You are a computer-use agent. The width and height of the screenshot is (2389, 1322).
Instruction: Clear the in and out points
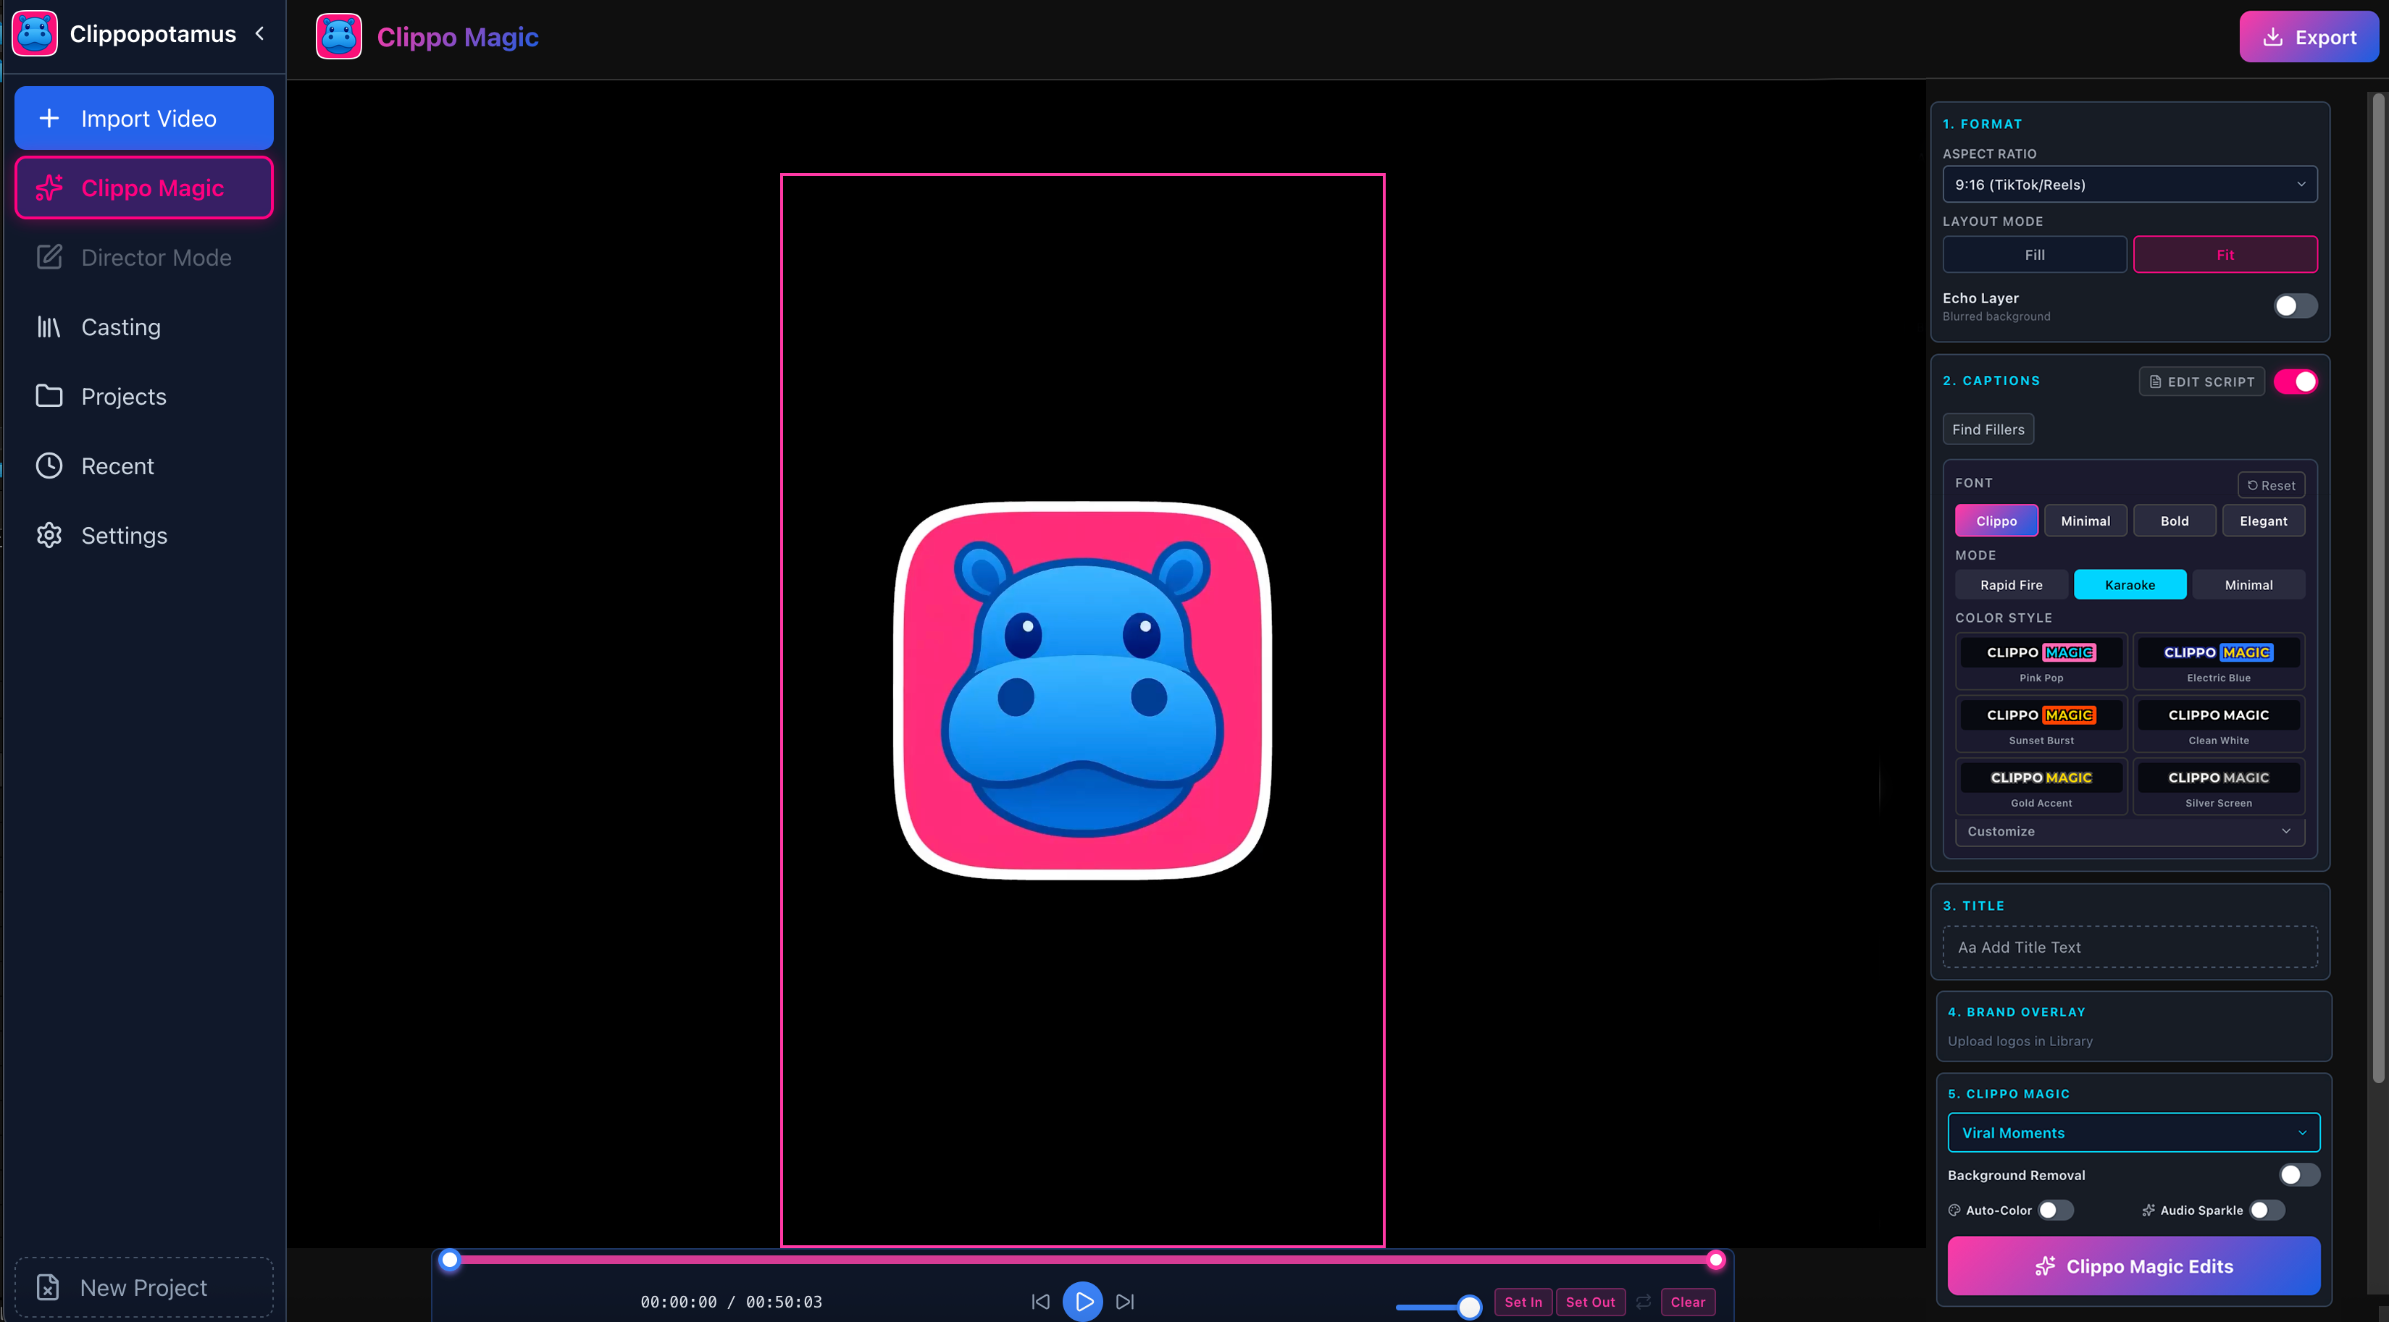coord(1688,1302)
